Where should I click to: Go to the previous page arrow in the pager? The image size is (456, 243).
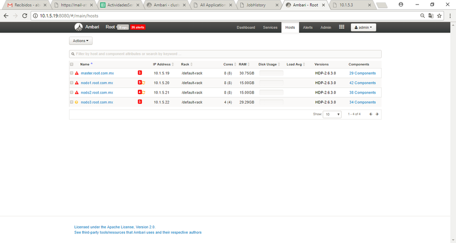(x=371, y=114)
